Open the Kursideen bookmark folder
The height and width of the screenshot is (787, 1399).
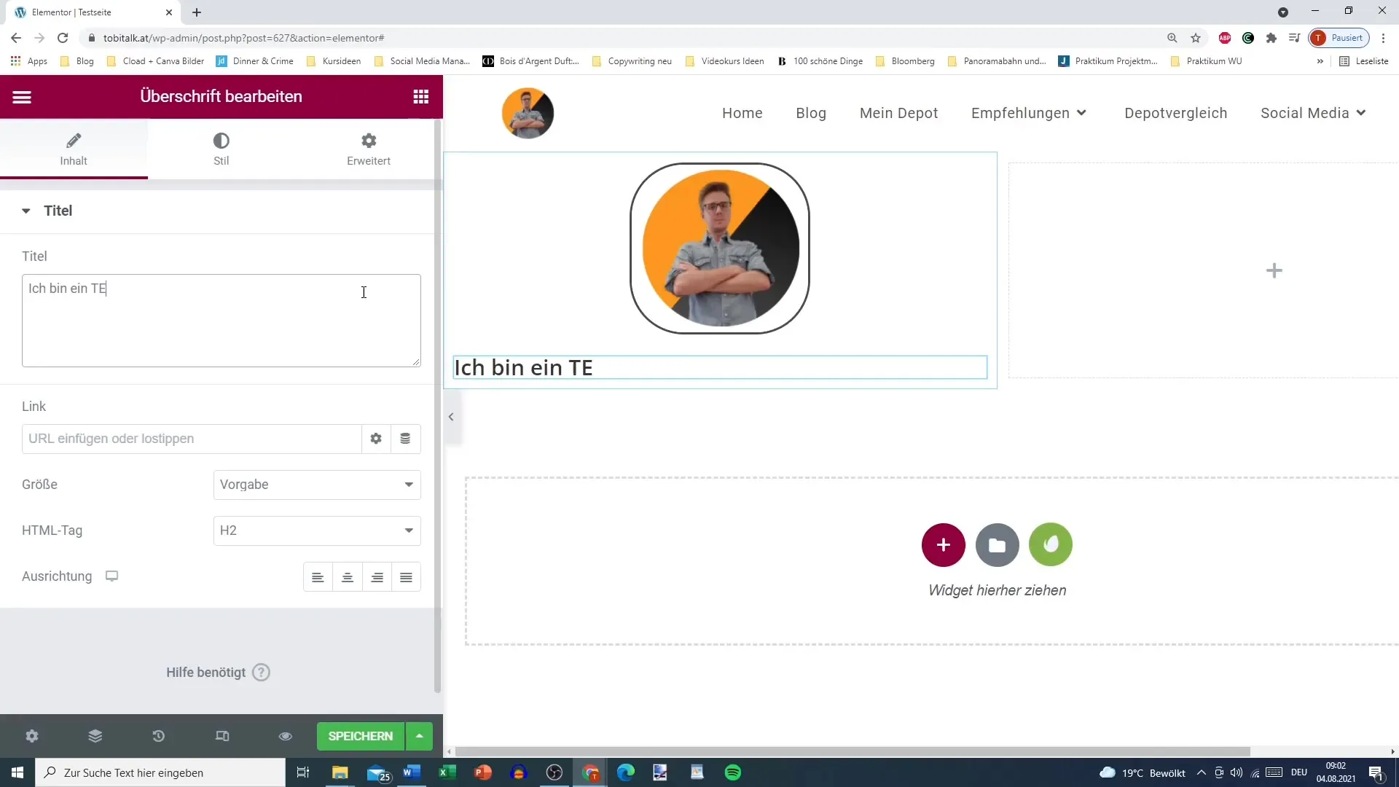tap(334, 61)
